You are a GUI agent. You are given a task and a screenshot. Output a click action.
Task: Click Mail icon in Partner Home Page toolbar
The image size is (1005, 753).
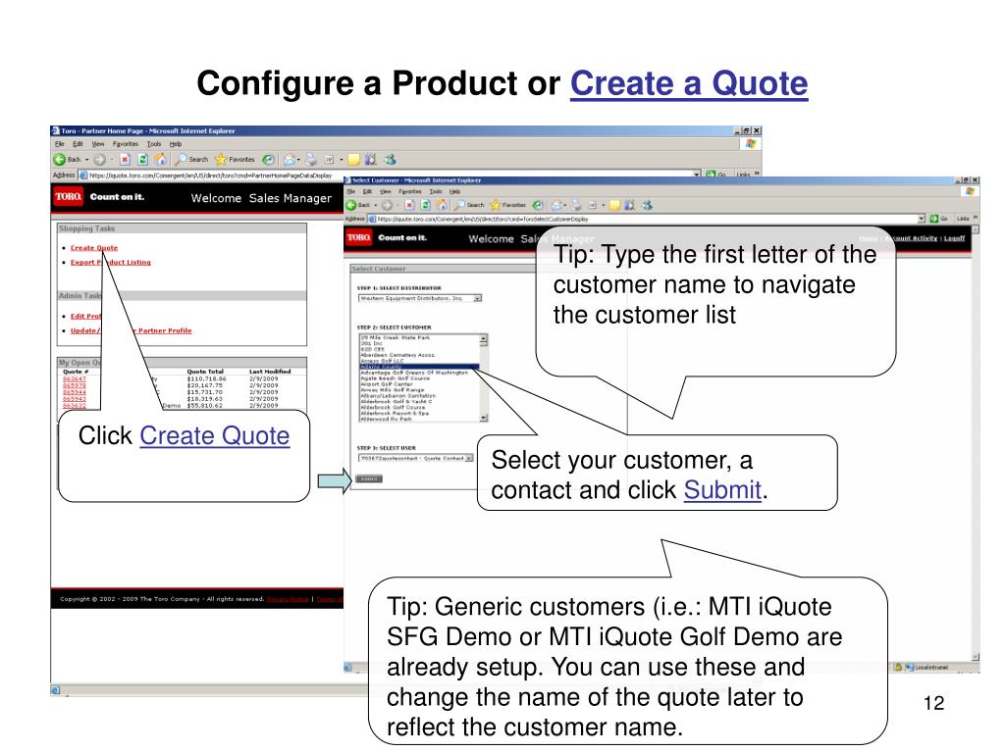click(x=290, y=160)
